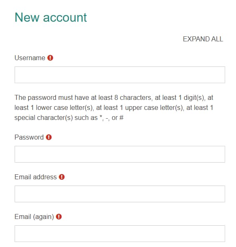Click the Username field label
The image size is (236, 247).
pyautogui.click(x=30, y=58)
